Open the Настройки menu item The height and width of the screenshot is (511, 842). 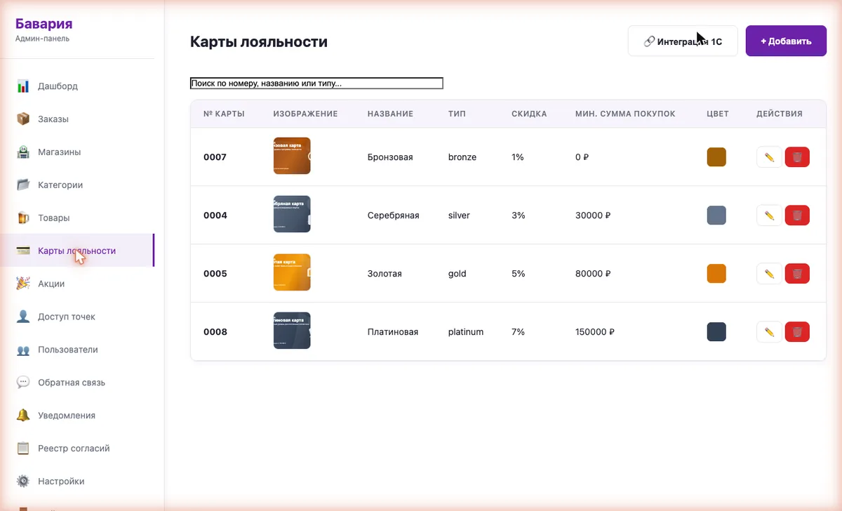[77, 482]
